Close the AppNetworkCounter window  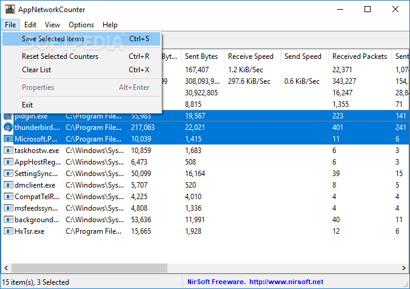point(395,10)
